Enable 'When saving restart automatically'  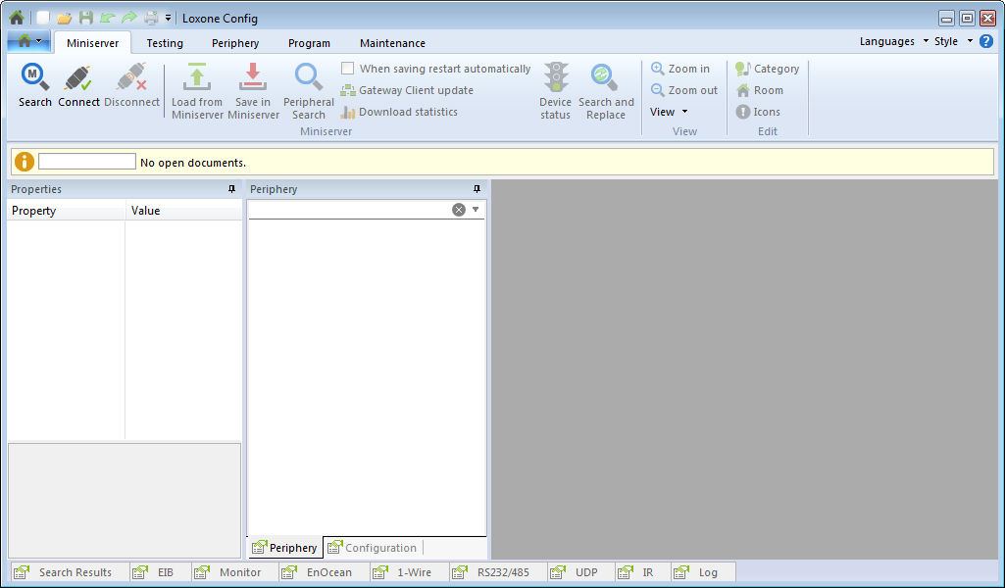pyautogui.click(x=347, y=69)
